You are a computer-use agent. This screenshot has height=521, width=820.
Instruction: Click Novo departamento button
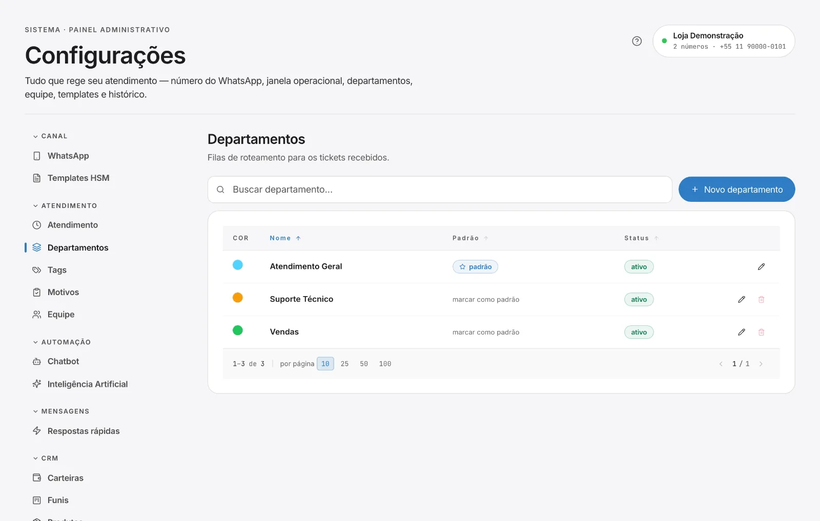click(x=737, y=190)
